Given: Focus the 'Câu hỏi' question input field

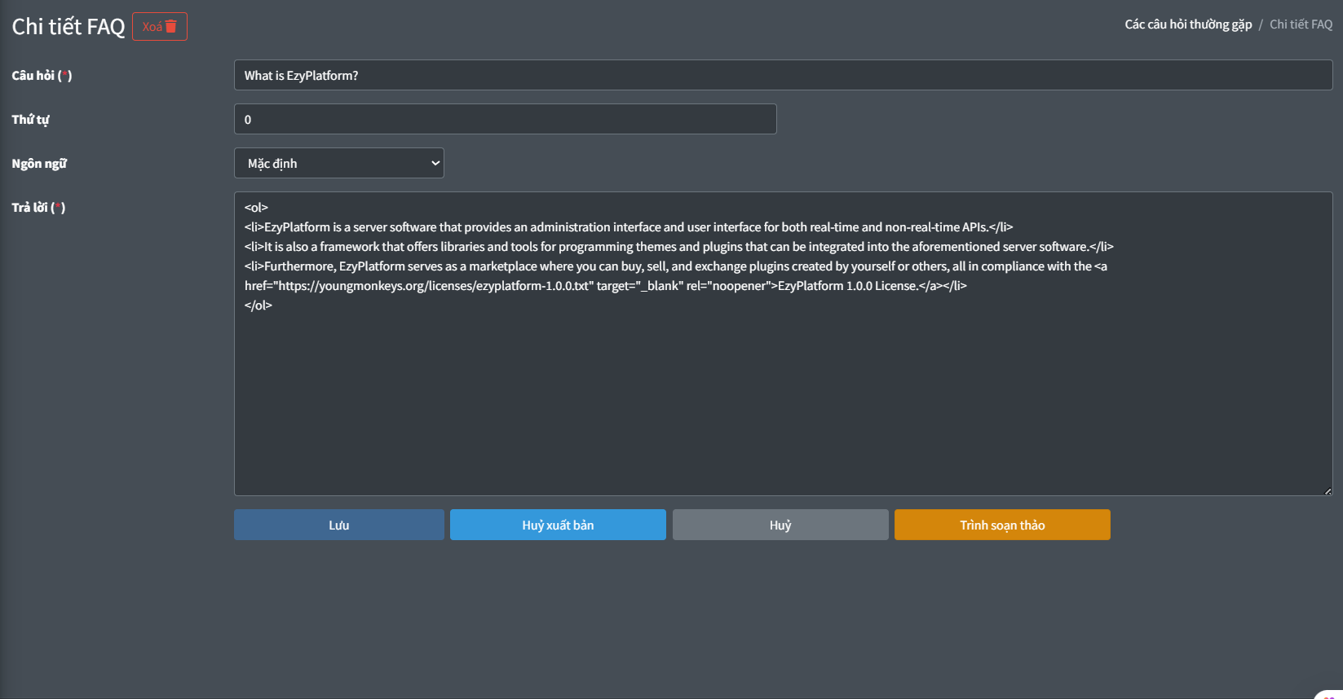Looking at the screenshot, I should pyautogui.click(x=783, y=75).
